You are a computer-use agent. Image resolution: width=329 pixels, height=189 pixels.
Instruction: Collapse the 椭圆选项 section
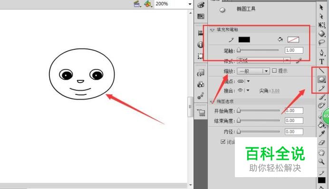pyautogui.click(x=212, y=102)
